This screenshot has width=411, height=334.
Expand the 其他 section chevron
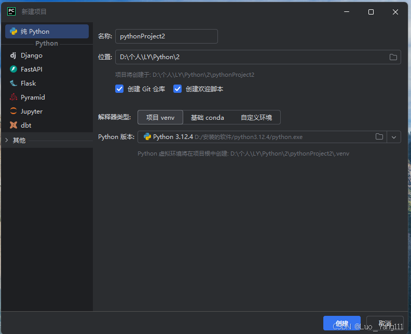(x=7, y=140)
